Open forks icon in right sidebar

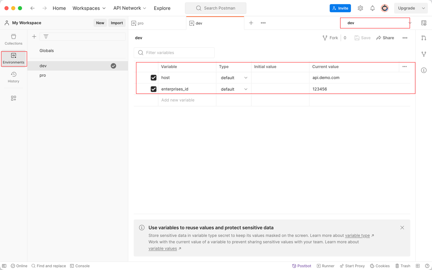pos(424,54)
